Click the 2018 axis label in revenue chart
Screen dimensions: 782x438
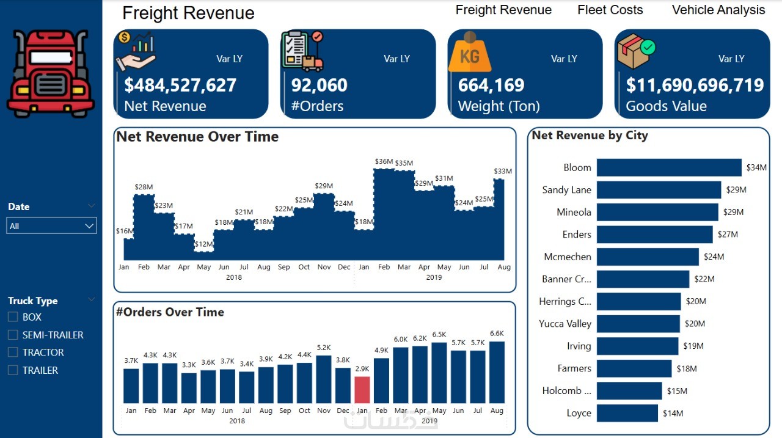pos(234,277)
